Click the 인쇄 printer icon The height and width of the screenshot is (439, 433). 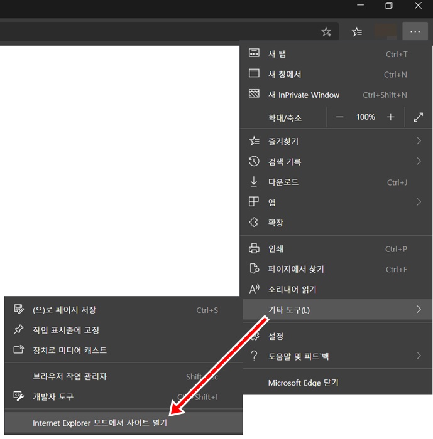254,248
